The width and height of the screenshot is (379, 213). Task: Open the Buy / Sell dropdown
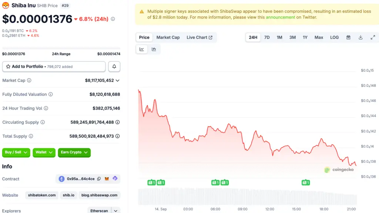coord(16,152)
